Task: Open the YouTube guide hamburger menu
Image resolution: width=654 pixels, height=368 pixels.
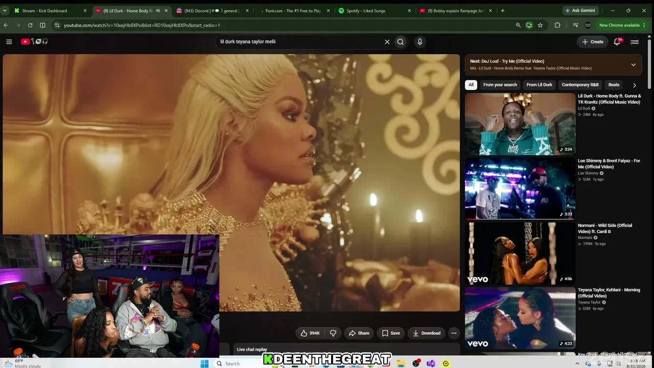Action: (x=9, y=42)
